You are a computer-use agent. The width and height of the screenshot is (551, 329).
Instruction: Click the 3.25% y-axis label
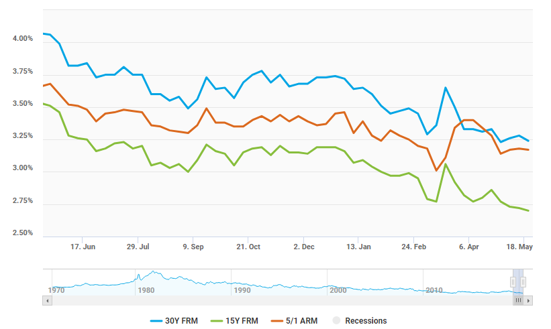coord(23,136)
